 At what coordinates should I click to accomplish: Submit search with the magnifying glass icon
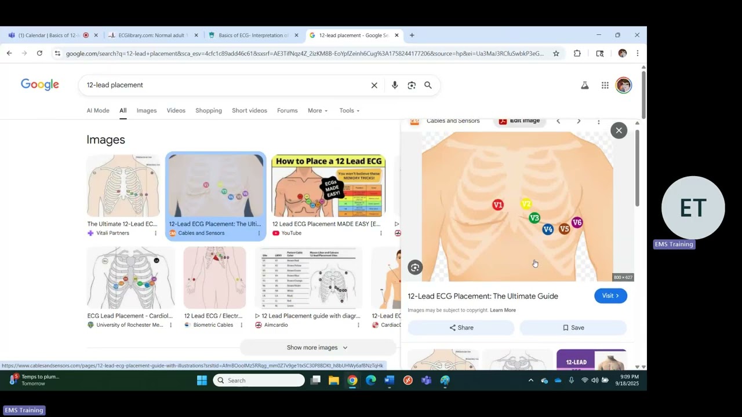pos(428,85)
